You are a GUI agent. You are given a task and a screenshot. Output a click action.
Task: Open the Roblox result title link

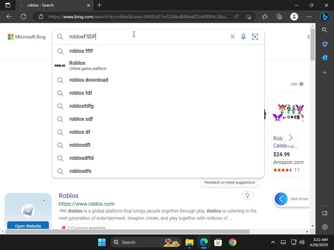68,196
